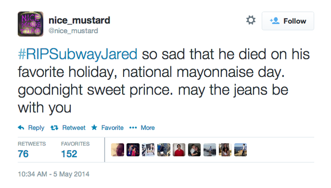
Task: Click the Retweet arrows icon
Action: pyautogui.click(x=54, y=128)
